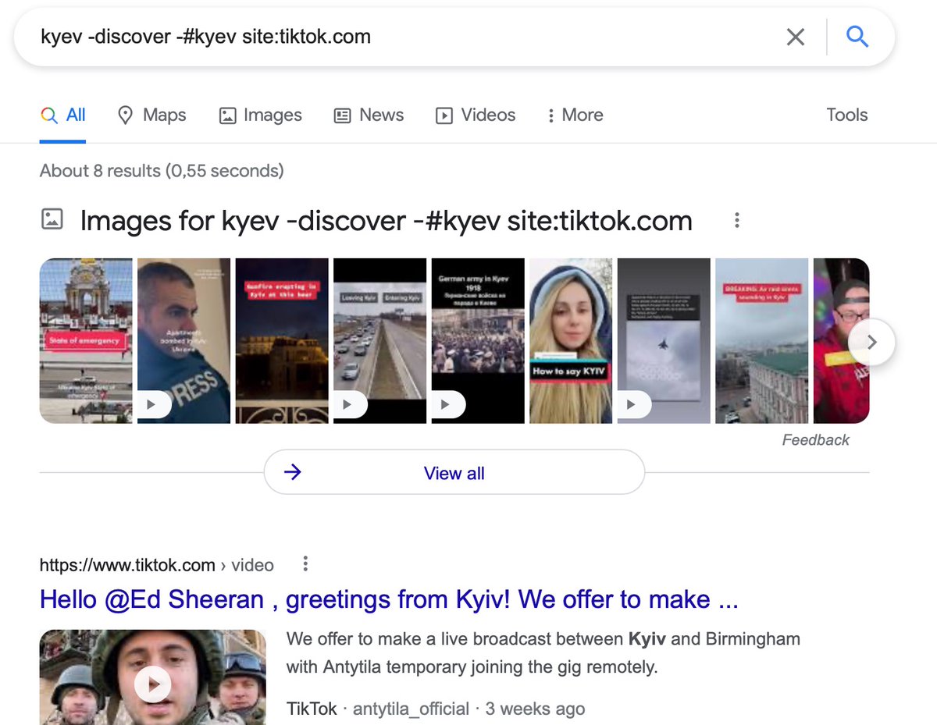Viewport: 937px width, 725px height.
Task: Open the German army in Kyev 1918 thumbnail
Action: (478, 341)
